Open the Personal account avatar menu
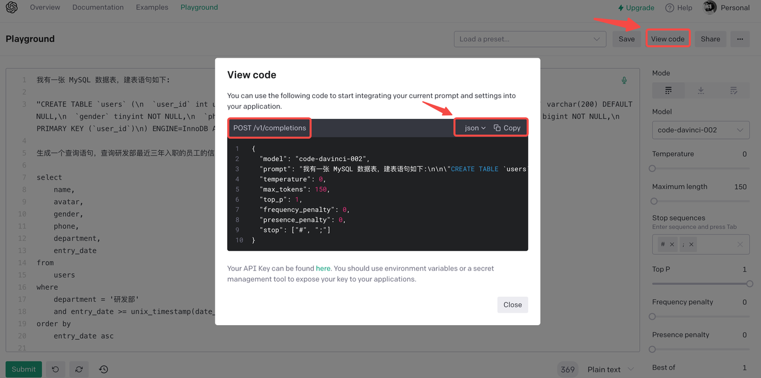This screenshot has width=761, height=378. click(x=727, y=8)
